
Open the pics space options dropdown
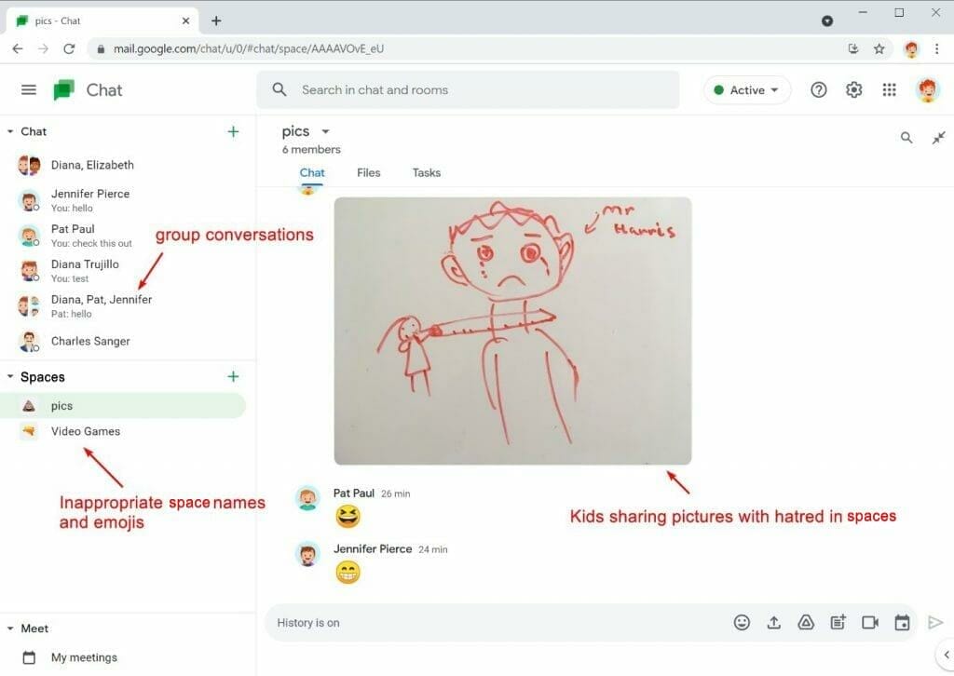[x=324, y=131]
